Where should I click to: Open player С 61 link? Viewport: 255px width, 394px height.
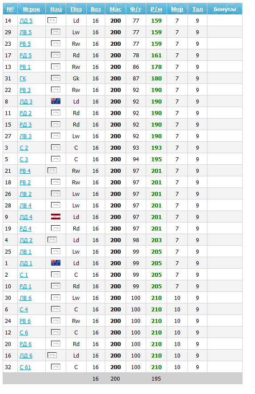pos(25,367)
